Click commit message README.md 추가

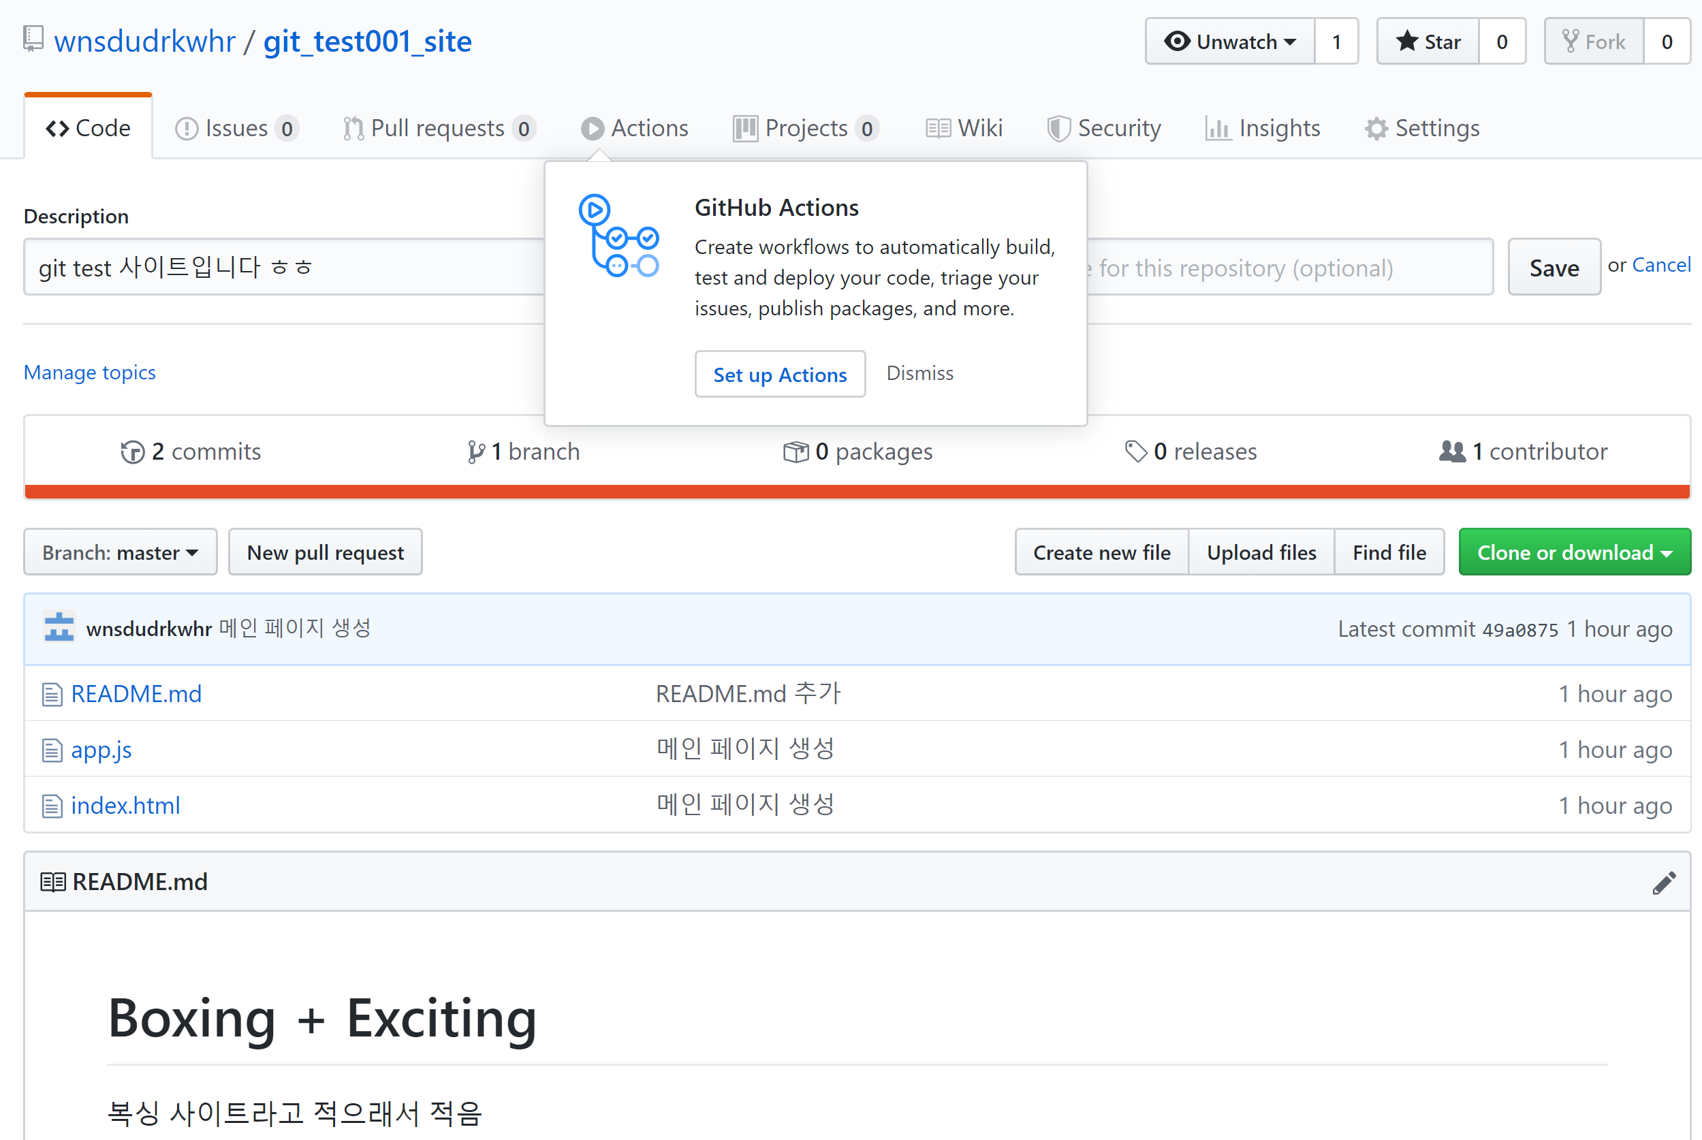tap(748, 695)
